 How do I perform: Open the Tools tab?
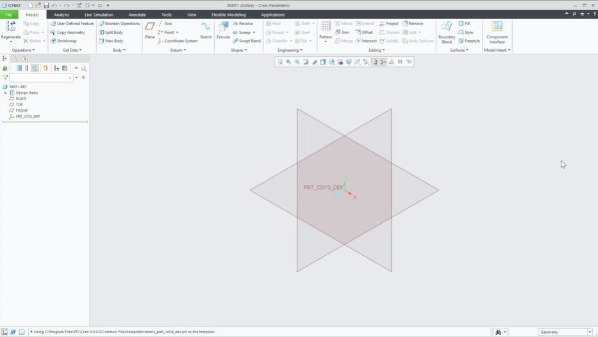point(166,15)
